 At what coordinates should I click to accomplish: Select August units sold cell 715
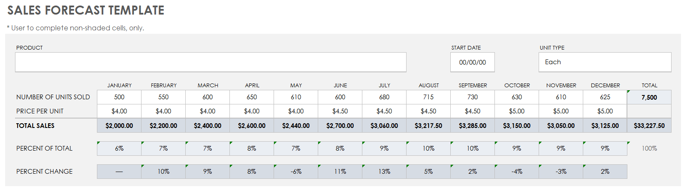428,97
